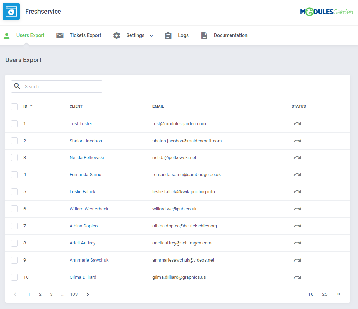This screenshot has width=358, height=309.
Task: Open the Logs tab
Action: tap(183, 35)
